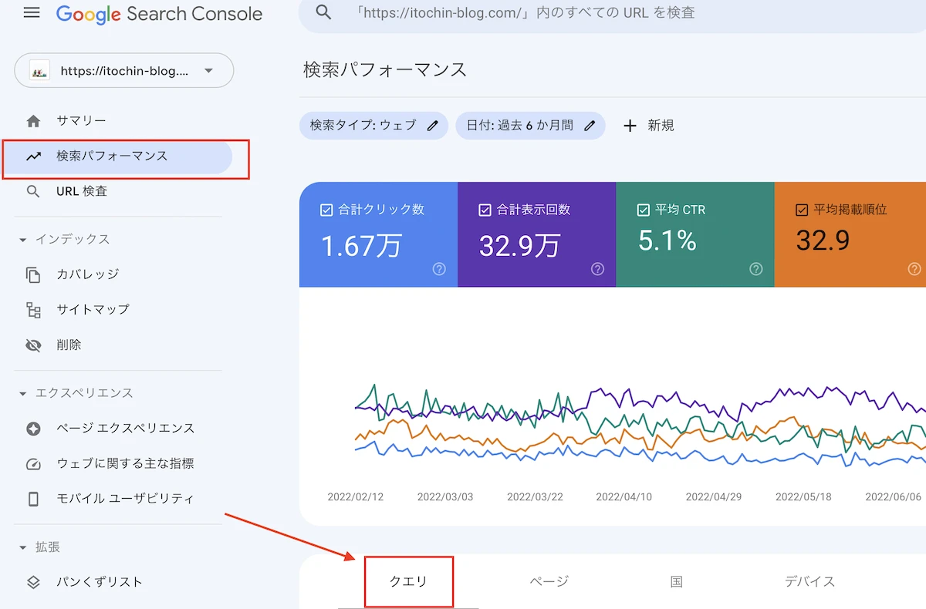The width and height of the screenshot is (926, 609).
Task: Open URL 検査 in the sidebar
Action: (82, 191)
